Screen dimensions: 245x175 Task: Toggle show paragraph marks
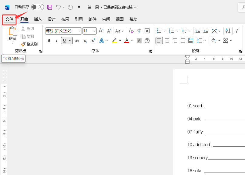tap(237, 31)
